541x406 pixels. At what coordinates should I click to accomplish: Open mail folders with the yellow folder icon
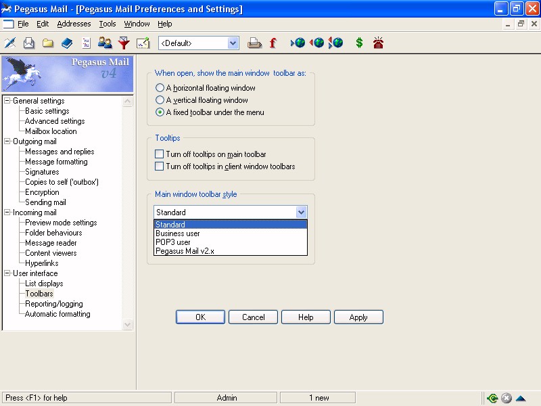[x=48, y=43]
